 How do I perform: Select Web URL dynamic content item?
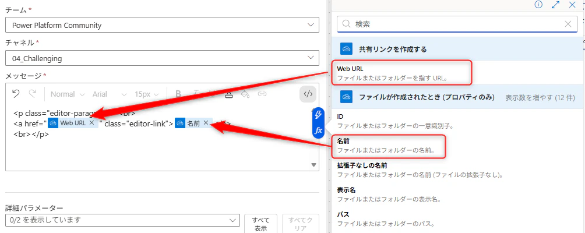point(457,73)
